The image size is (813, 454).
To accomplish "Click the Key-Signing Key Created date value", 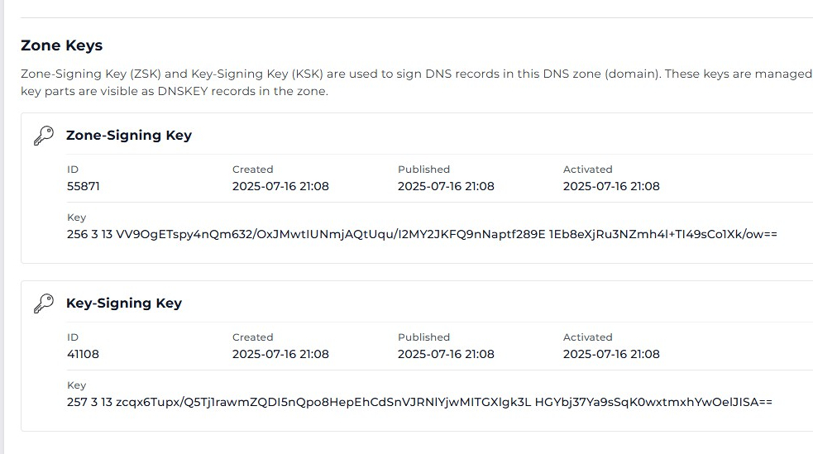I will [280, 354].
